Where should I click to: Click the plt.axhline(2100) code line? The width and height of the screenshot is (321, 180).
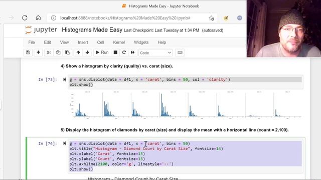point(121,164)
